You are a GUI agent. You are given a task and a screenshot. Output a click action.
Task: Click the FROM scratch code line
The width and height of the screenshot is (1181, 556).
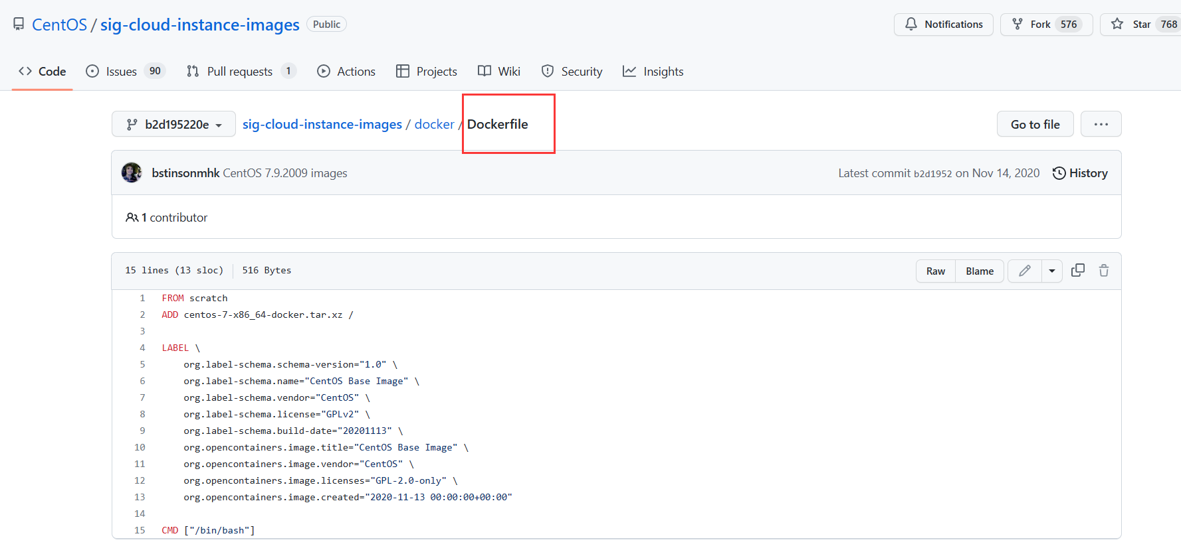click(x=195, y=298)
